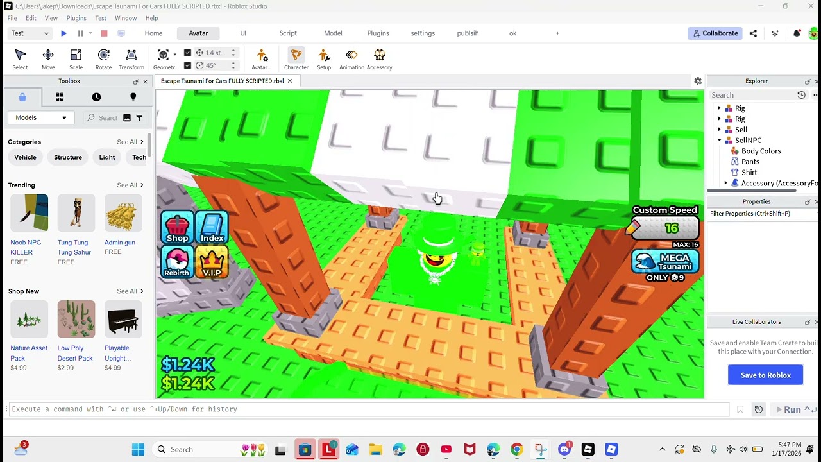Open the in-game V.I.P button
This screenshot has height=462, width=821.
(212, 262)
